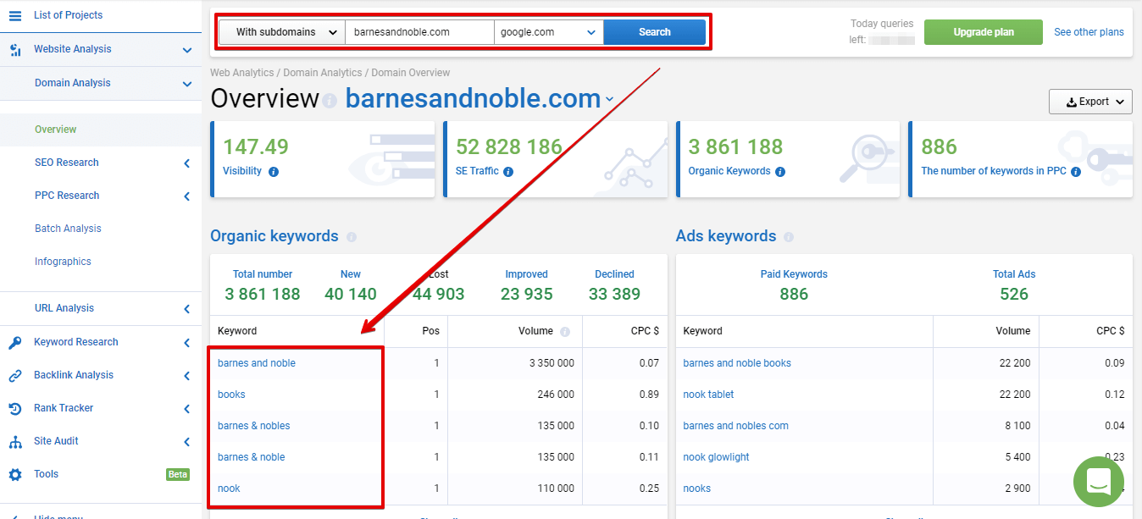Screen dimensions: 1142x519
Task: Open the Export dropdown
Action: click(1090, 102)
